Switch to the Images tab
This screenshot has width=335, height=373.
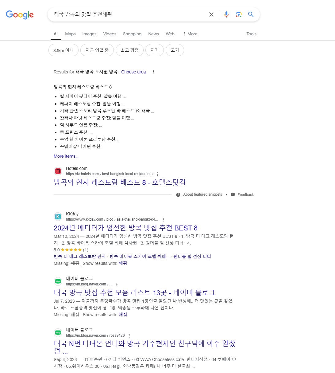(89, 34)
